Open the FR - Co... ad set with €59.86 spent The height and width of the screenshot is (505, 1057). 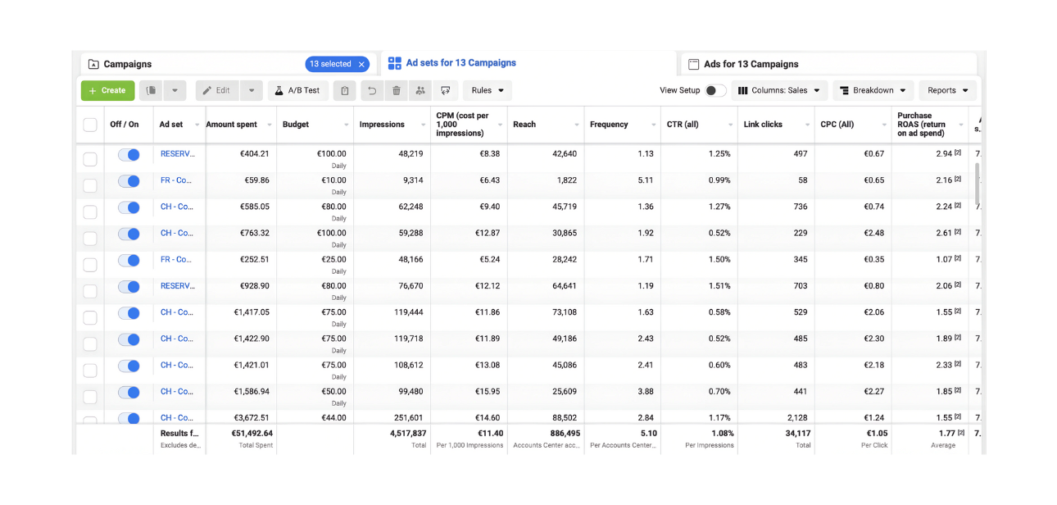[176, 180]
